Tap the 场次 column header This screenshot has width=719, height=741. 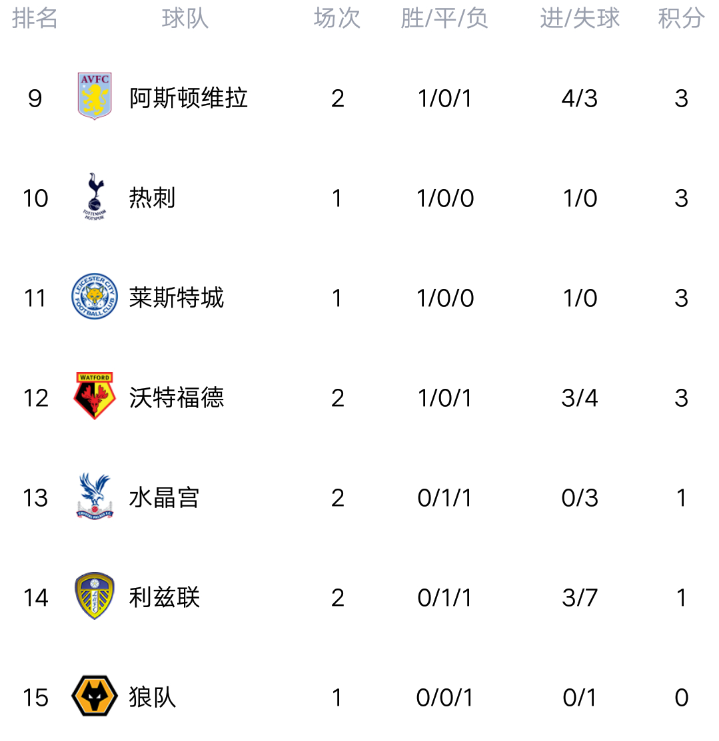[337, 19]
